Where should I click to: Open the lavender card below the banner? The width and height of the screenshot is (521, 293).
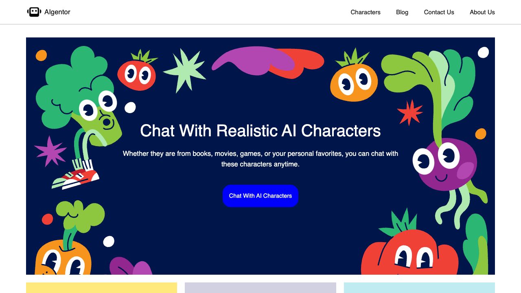tap(260, 287)
